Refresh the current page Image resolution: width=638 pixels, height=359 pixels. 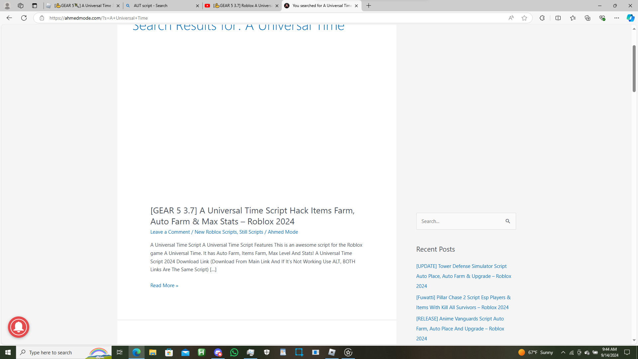click(24, 18)
